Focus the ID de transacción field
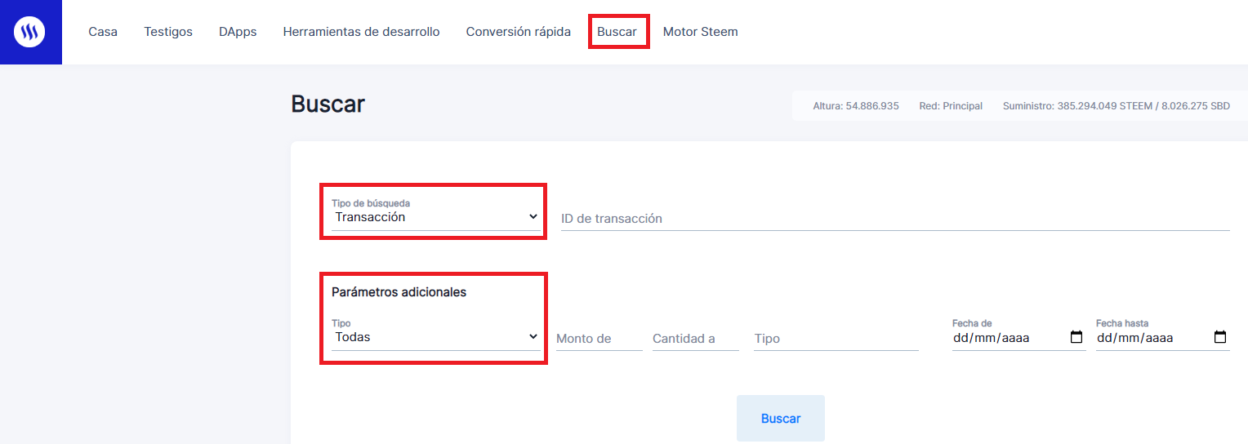This screenshot has height=444, width=1248. [x=895, y=219]
